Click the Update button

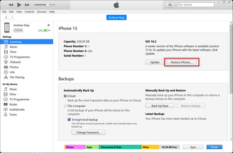click(x=155, y=62)
